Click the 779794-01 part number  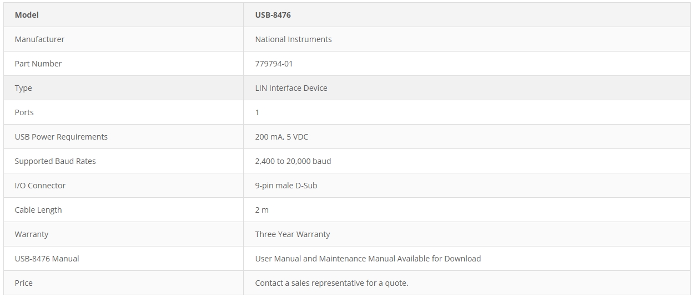point(274,64)
